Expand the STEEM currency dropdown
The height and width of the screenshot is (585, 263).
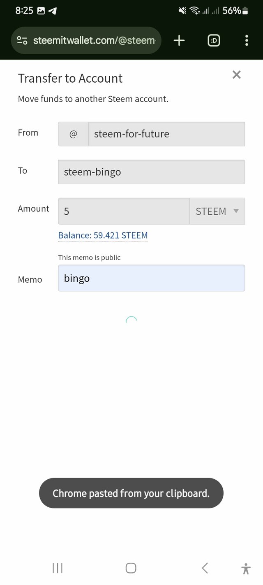(x=217, y=211)
